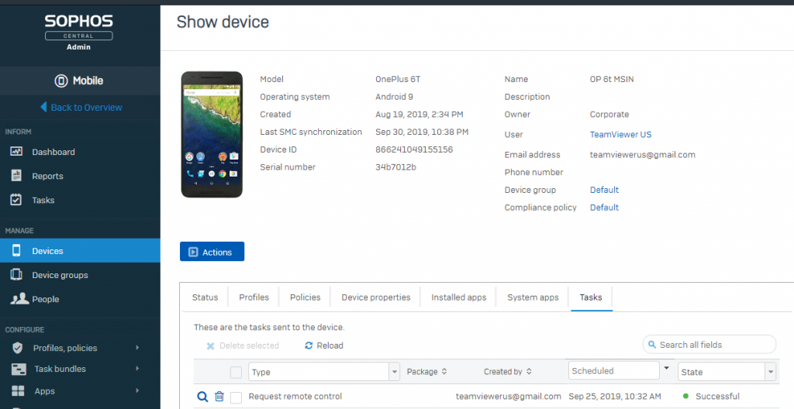Click the Dashboard chart icon
The height and width of the screenshot is (409, 794).
(16, 151)
